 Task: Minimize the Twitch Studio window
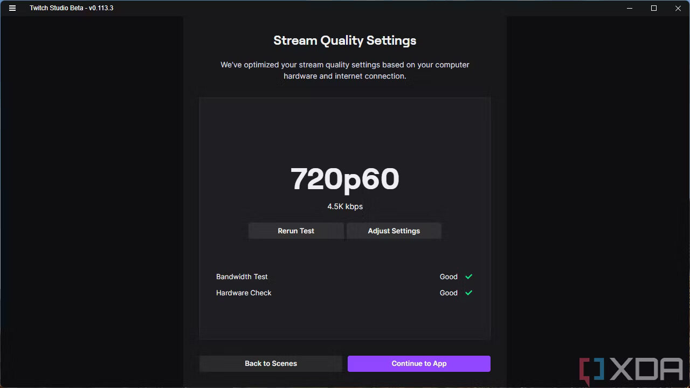point(629,8)
